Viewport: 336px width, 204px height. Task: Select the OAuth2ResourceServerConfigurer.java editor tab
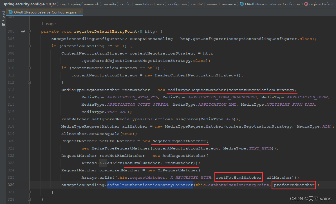pos(45,12)
